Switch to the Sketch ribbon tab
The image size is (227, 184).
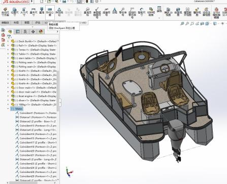(x=27, y=22)
